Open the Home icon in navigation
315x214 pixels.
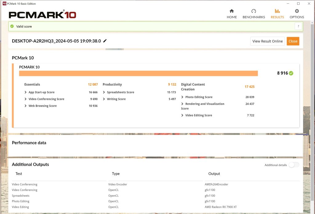232,11
